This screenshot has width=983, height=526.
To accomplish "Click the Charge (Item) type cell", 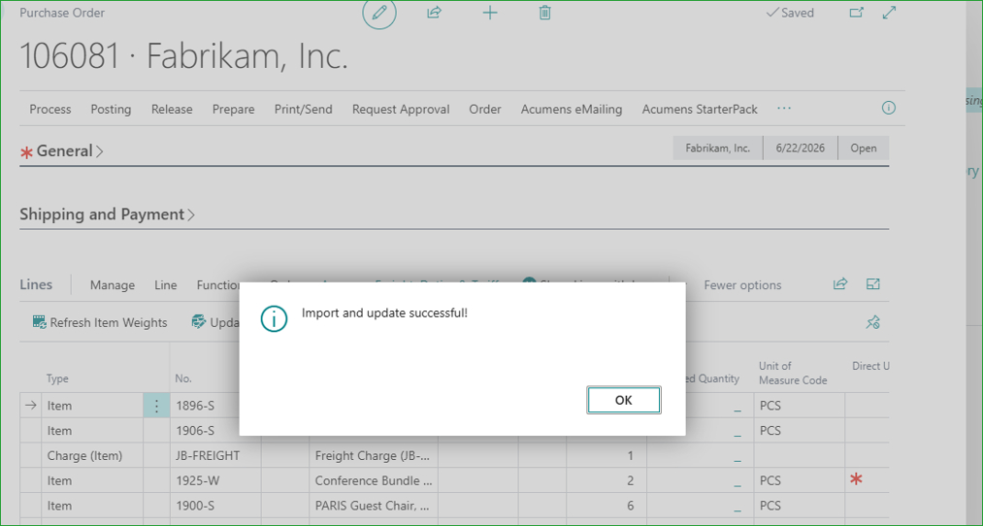I will pyautogui.click(x=93, y=456).
